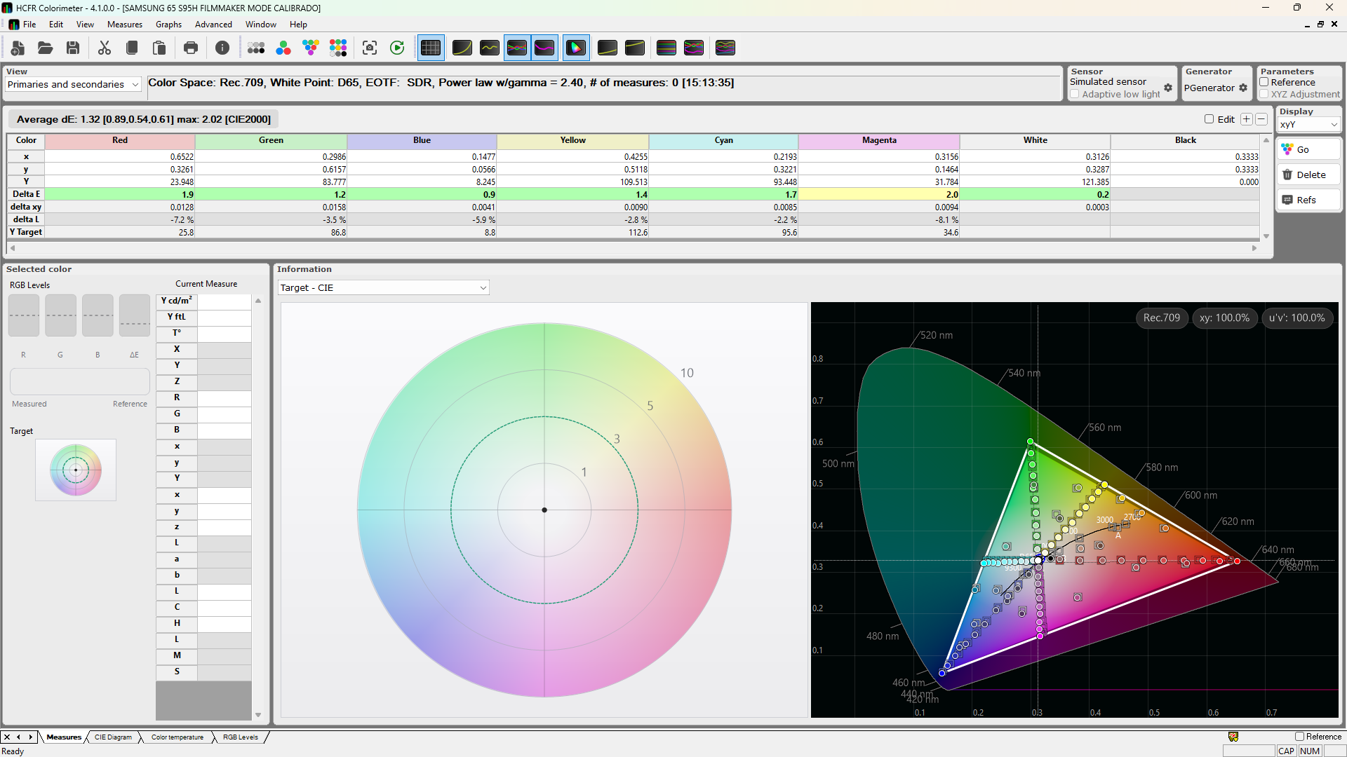Click the Go button
Screen dimensions: 1347x757
tap(1308, 149)
